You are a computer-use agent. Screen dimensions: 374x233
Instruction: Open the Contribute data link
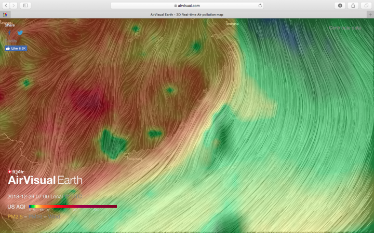point(345,28)
